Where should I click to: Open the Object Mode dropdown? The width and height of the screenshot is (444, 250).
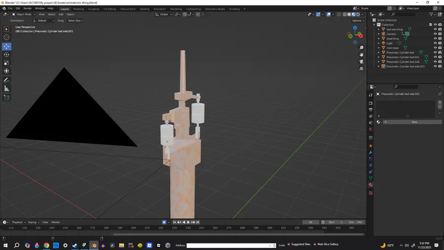24,14
